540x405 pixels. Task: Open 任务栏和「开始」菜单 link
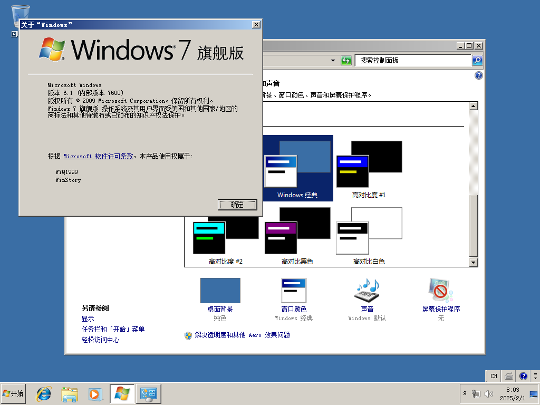point(113,329)
